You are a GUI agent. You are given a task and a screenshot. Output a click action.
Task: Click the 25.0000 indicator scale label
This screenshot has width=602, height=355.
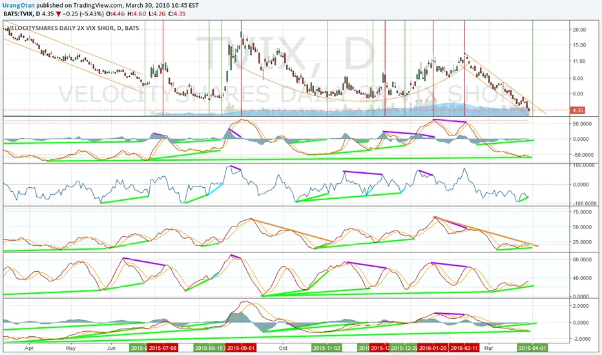(583, 242)
